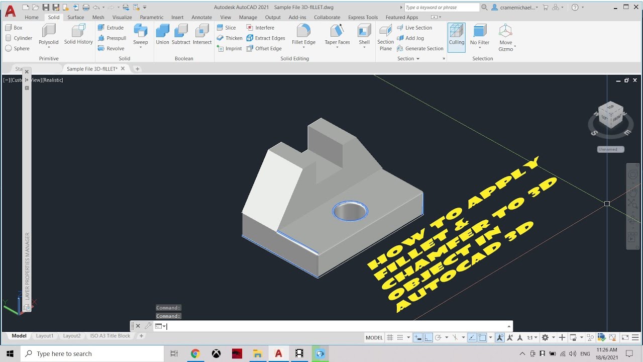
Task: Open the Visualize ribbon tab
Action: 122,17
